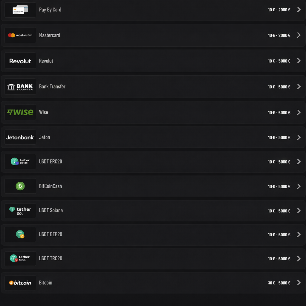Image resolution: width=306 pixels, height=306 pixels.
Task: Expand the Bitcoin payment option chevron
Action: [299, 282]
